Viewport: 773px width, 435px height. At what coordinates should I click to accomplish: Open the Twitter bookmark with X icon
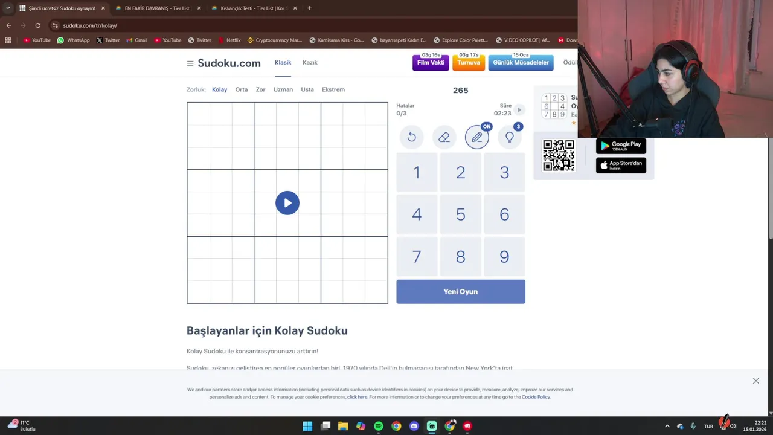tap(108, 40)
